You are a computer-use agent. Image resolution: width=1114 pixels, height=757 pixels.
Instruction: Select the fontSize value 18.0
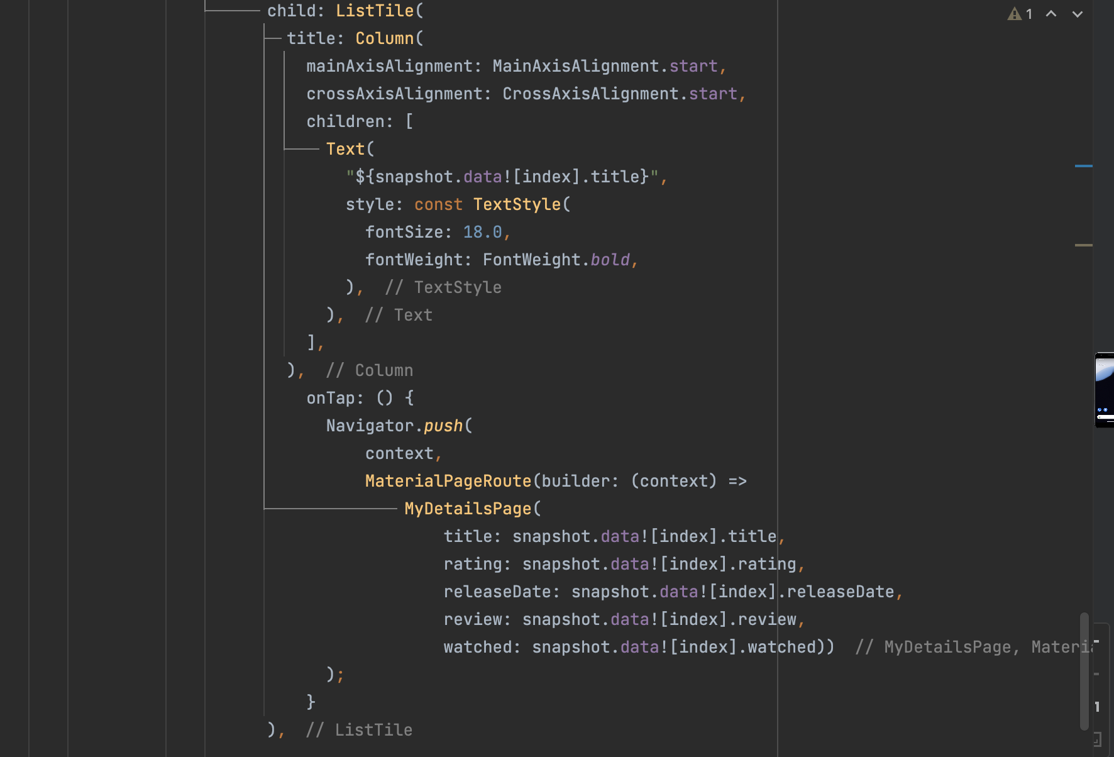coord(483,231)
